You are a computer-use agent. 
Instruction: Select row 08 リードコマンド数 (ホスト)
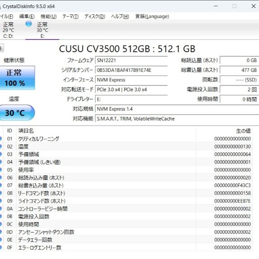click(x=126, y=193)
